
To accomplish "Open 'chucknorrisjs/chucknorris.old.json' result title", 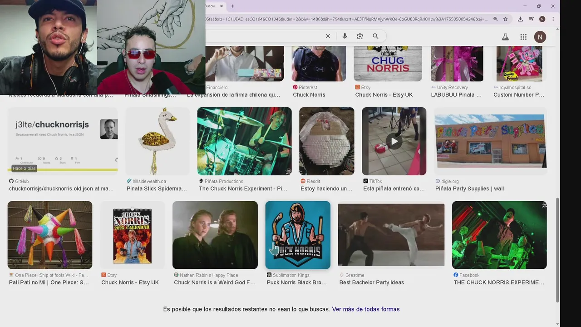I will (x=61, y=188).
